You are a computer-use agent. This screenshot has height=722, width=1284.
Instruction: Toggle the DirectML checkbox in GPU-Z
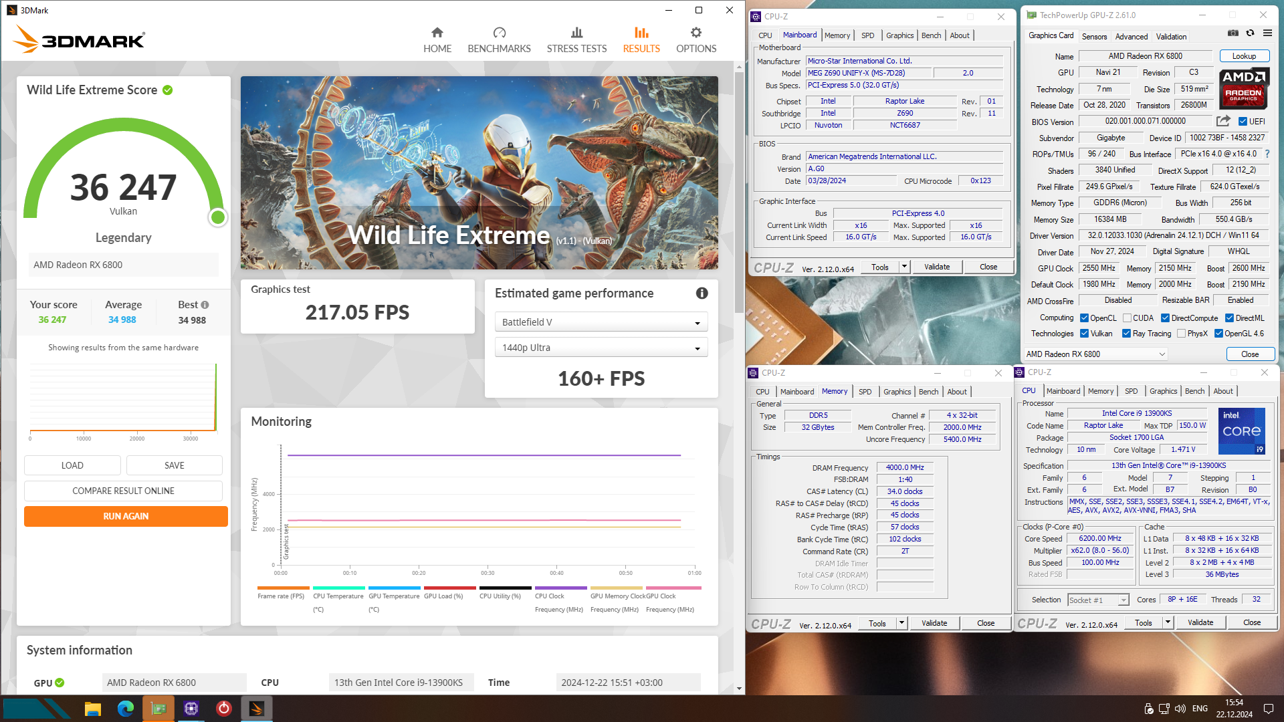tap(1229, 318)
